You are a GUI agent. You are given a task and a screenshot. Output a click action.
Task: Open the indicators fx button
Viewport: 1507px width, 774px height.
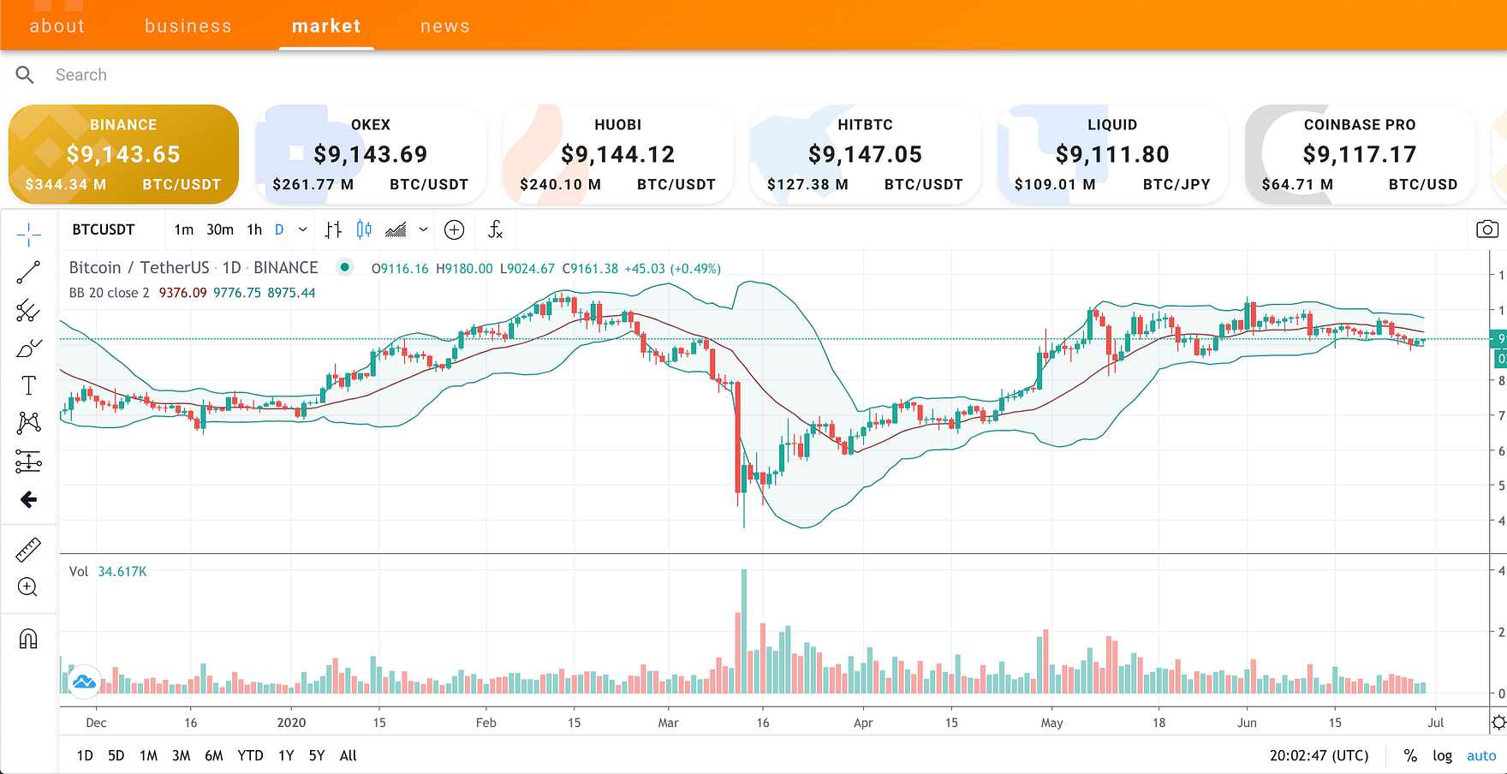[x=495, y=229]
